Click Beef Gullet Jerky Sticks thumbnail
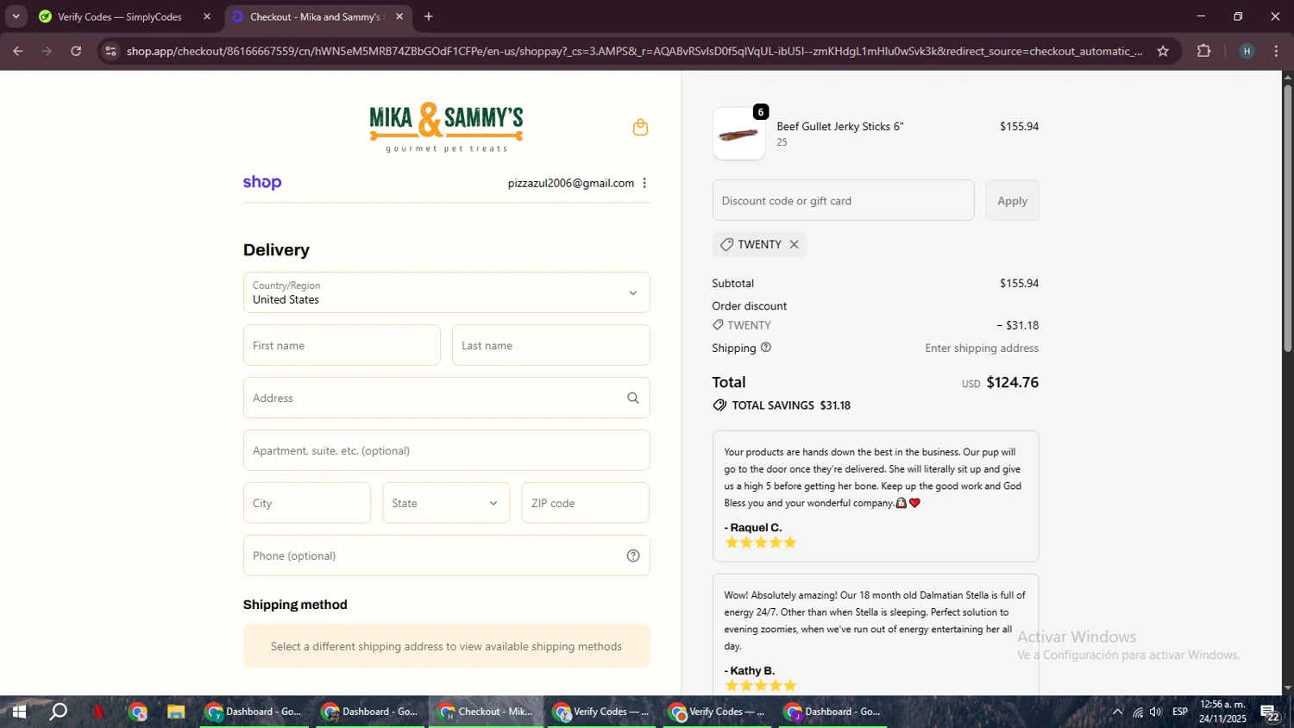This screenshot has width=1294, height=728. coord(739,134)
